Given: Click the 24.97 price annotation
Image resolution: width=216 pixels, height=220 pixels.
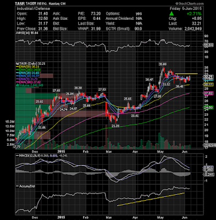Looking at the screenshot, I should [x=73, y=108].
